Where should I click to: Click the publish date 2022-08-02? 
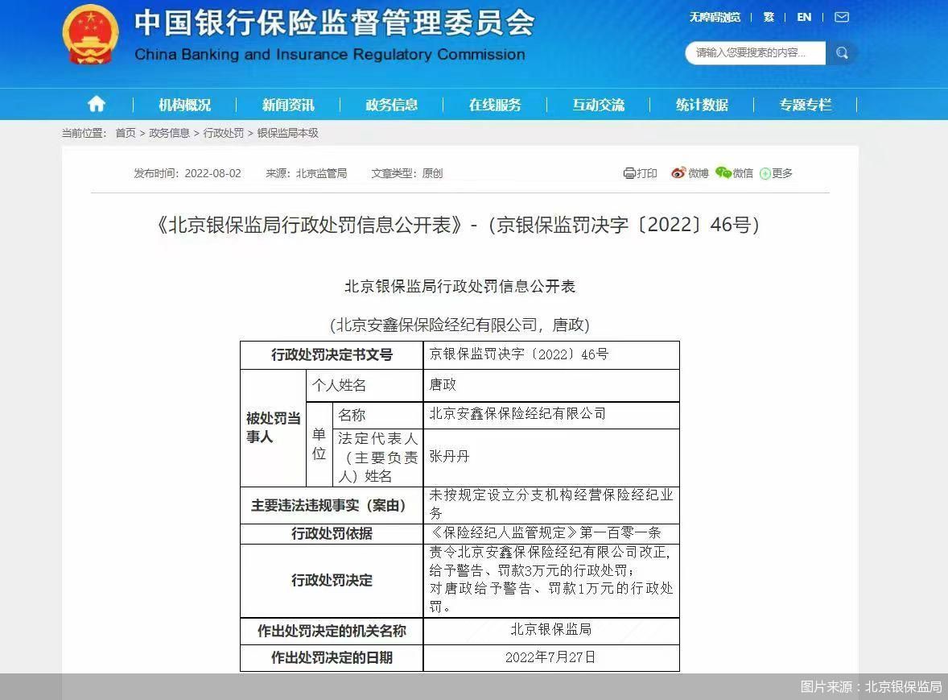(212, 173)
